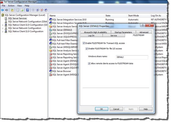The image size is (171, 122).
Task: Click the Show/Hide console tree icon
Action: (18, 10)
